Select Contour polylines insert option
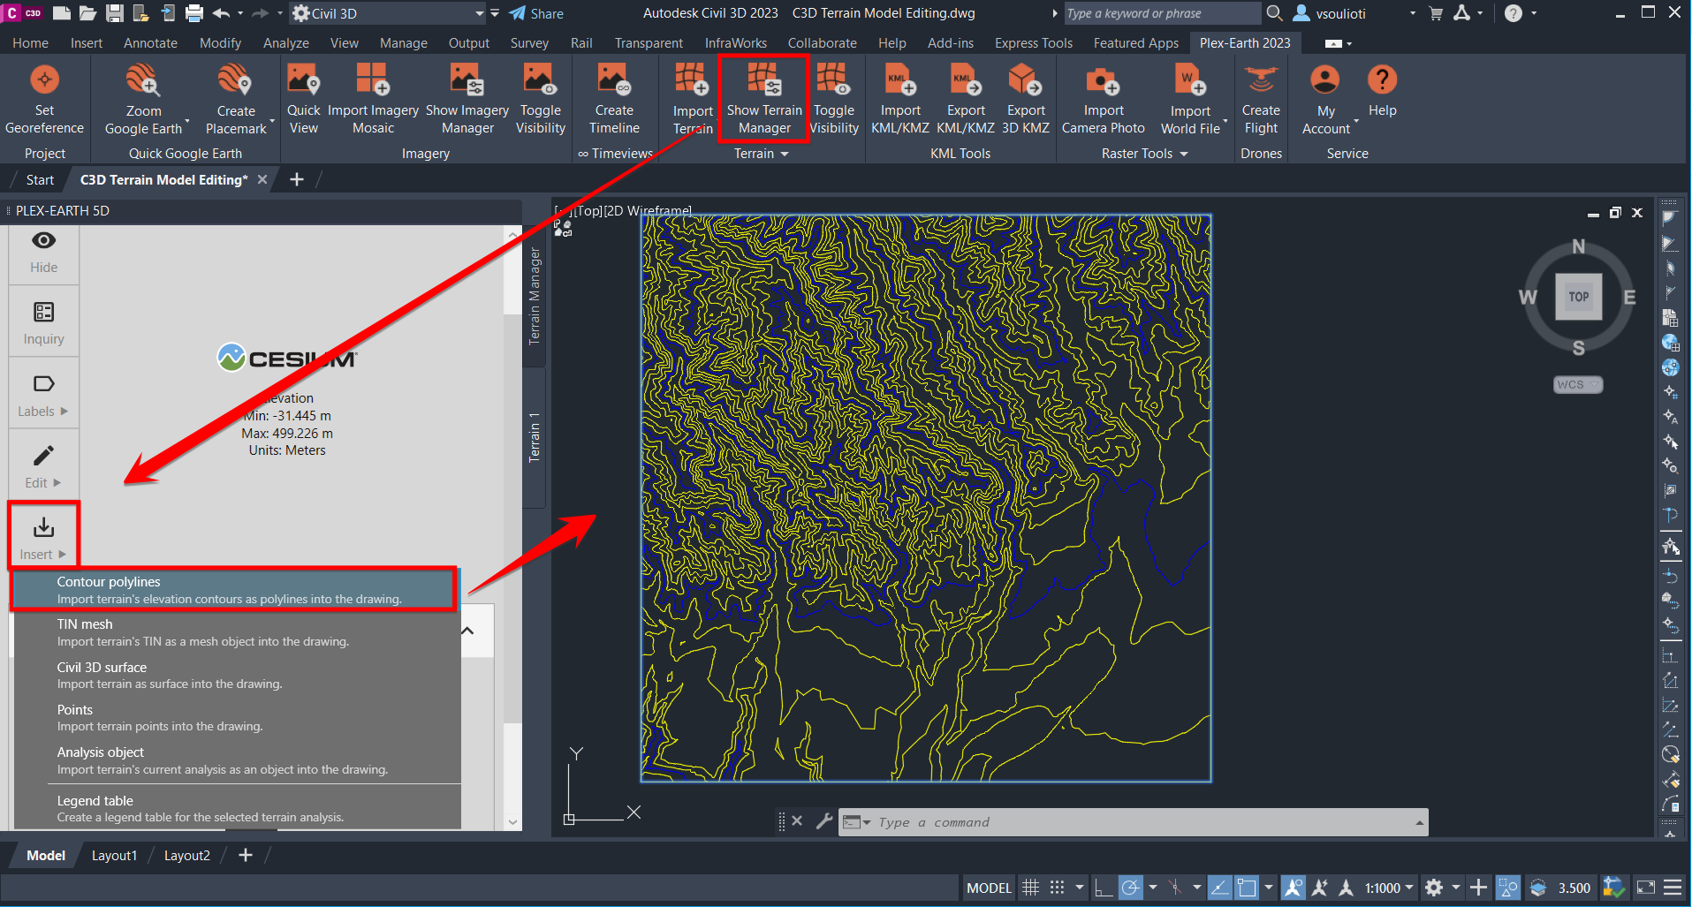1692x907 pixels. 237,590
